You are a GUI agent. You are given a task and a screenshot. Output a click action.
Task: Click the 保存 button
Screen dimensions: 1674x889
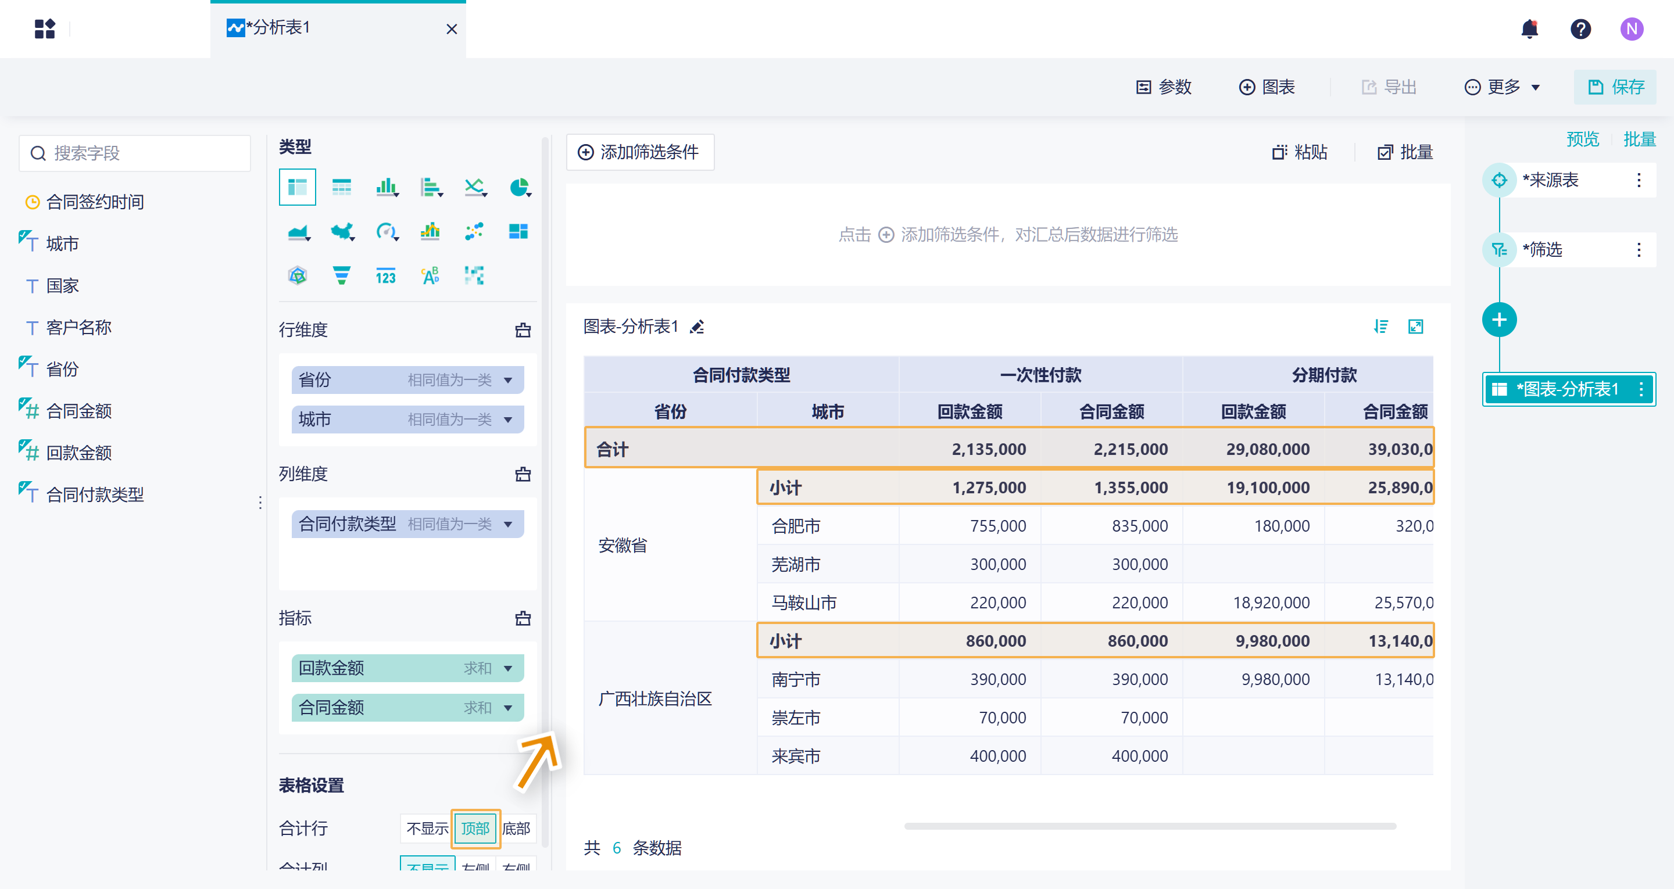(1615, 87)
